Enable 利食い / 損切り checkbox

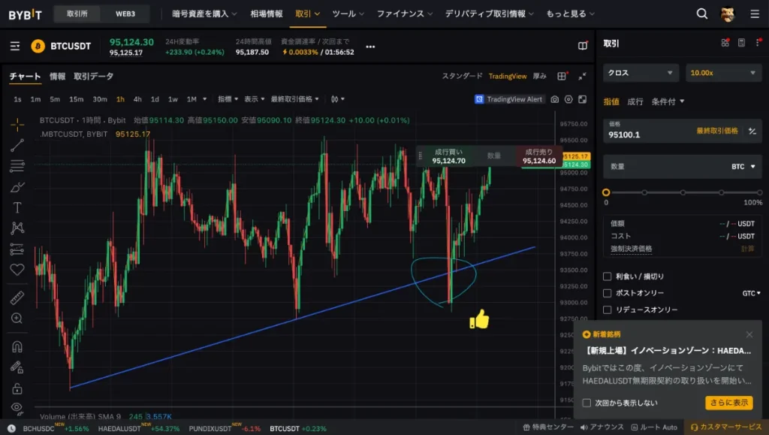pyautogui.click(x=607, y=276)
